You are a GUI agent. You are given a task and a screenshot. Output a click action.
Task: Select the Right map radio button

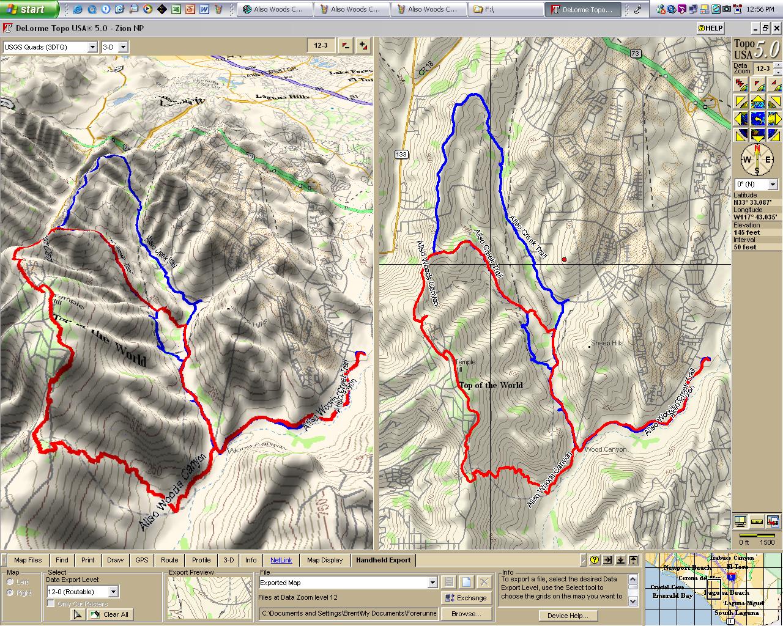[x=10, y=593]
